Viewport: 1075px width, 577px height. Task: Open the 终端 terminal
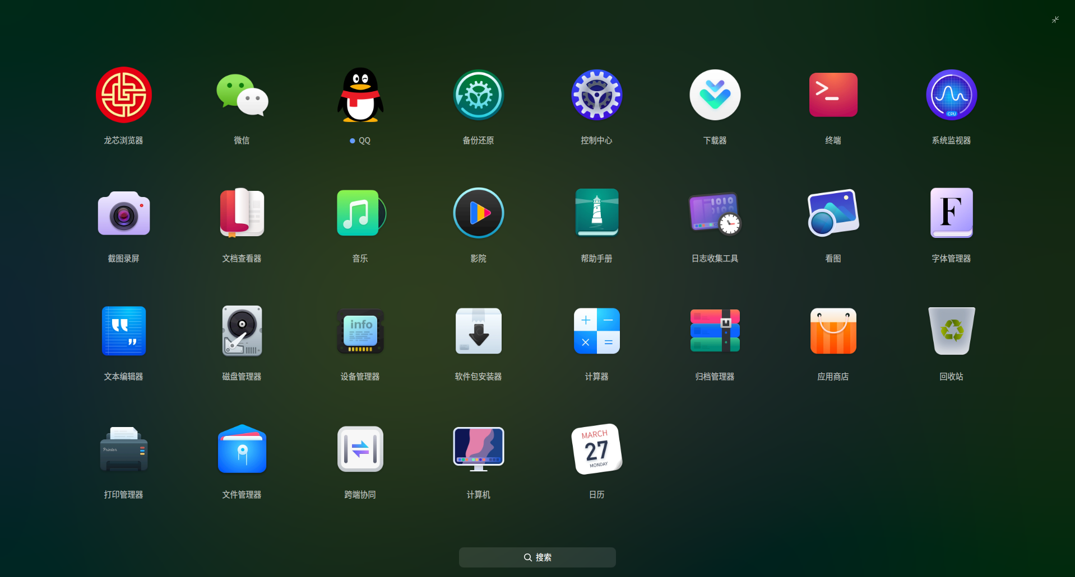tap(833, 95)
